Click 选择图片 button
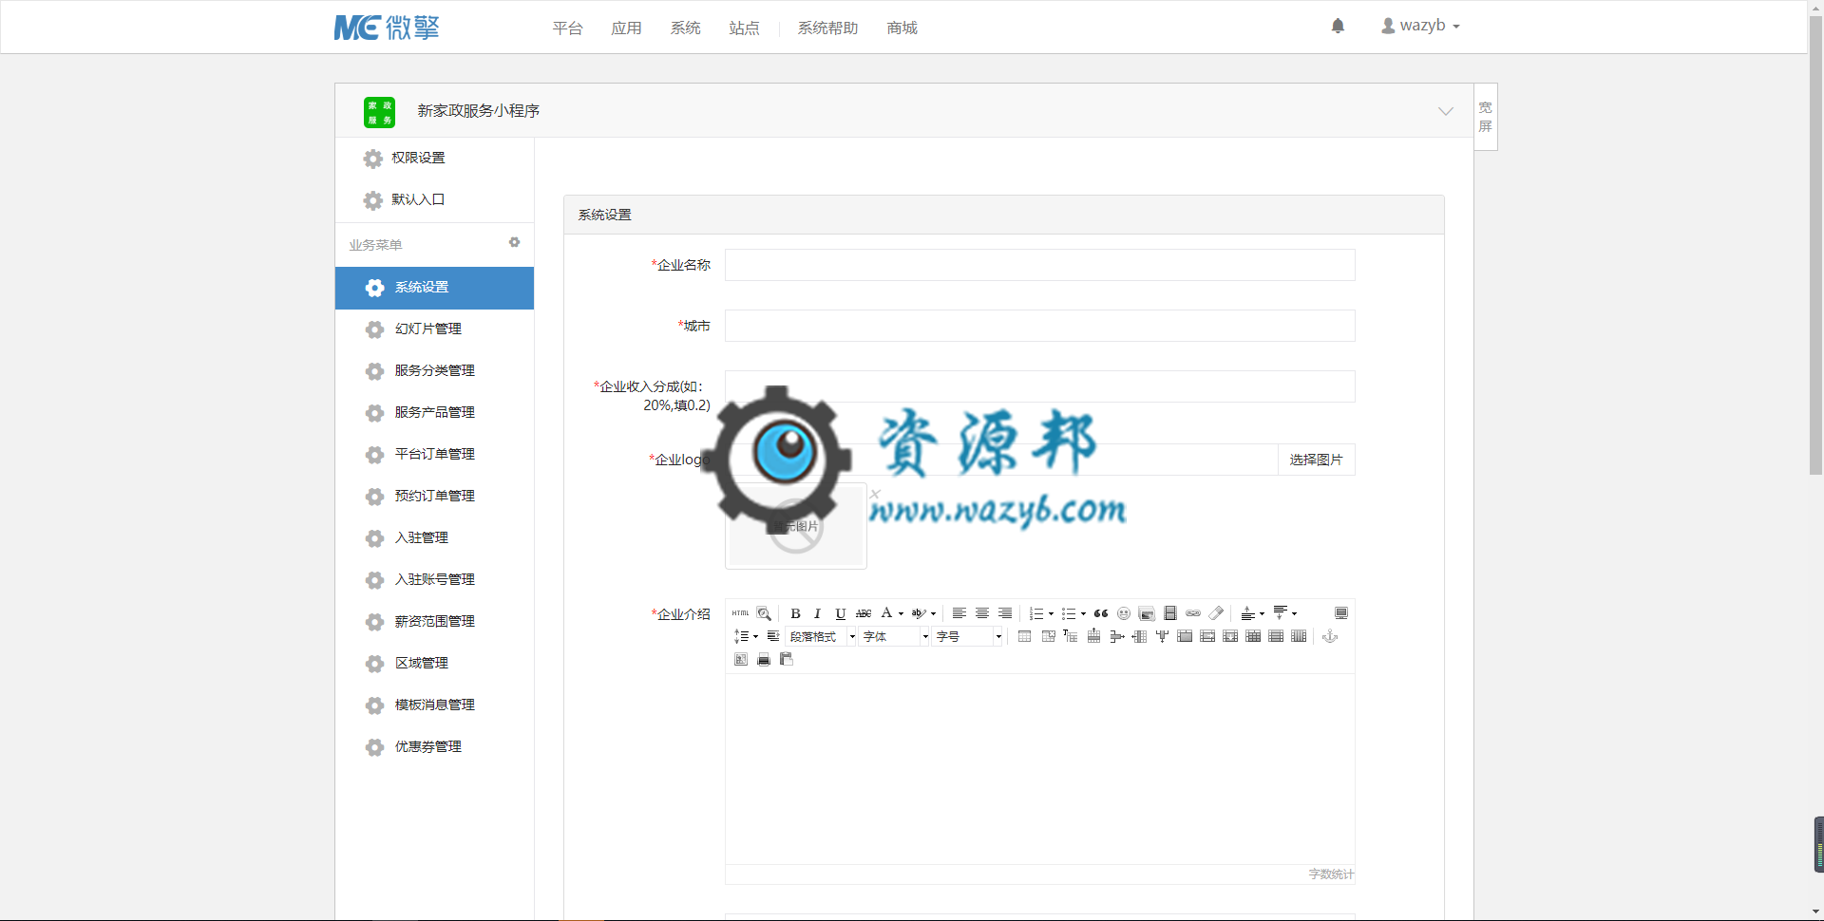The height and width of the screenshot is (921, 1824). click(1316, 460)
